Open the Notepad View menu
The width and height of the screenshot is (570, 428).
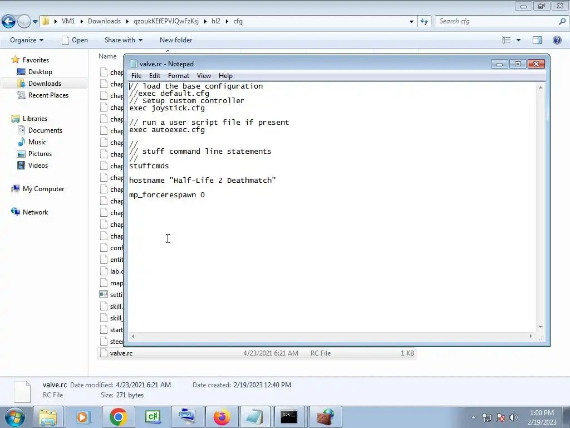[x=204, y=76]
